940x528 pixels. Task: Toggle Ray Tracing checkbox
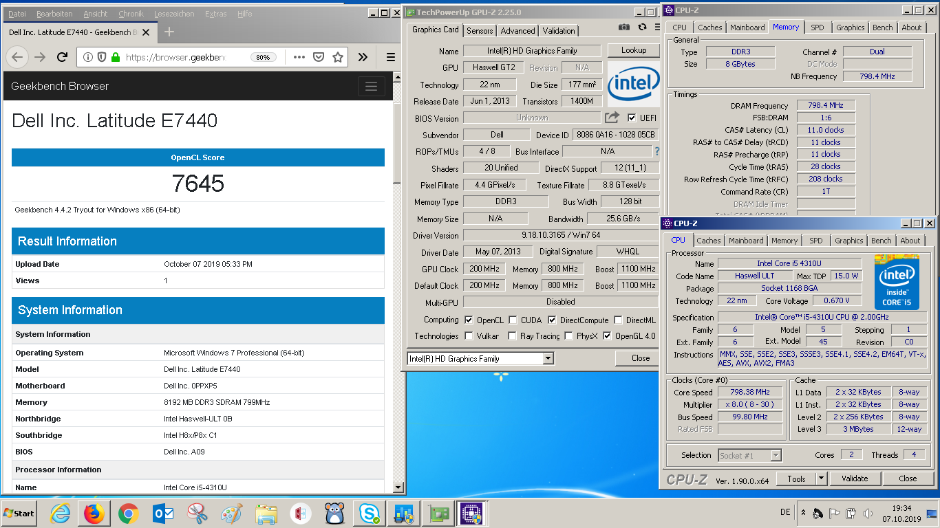point(512,336)
